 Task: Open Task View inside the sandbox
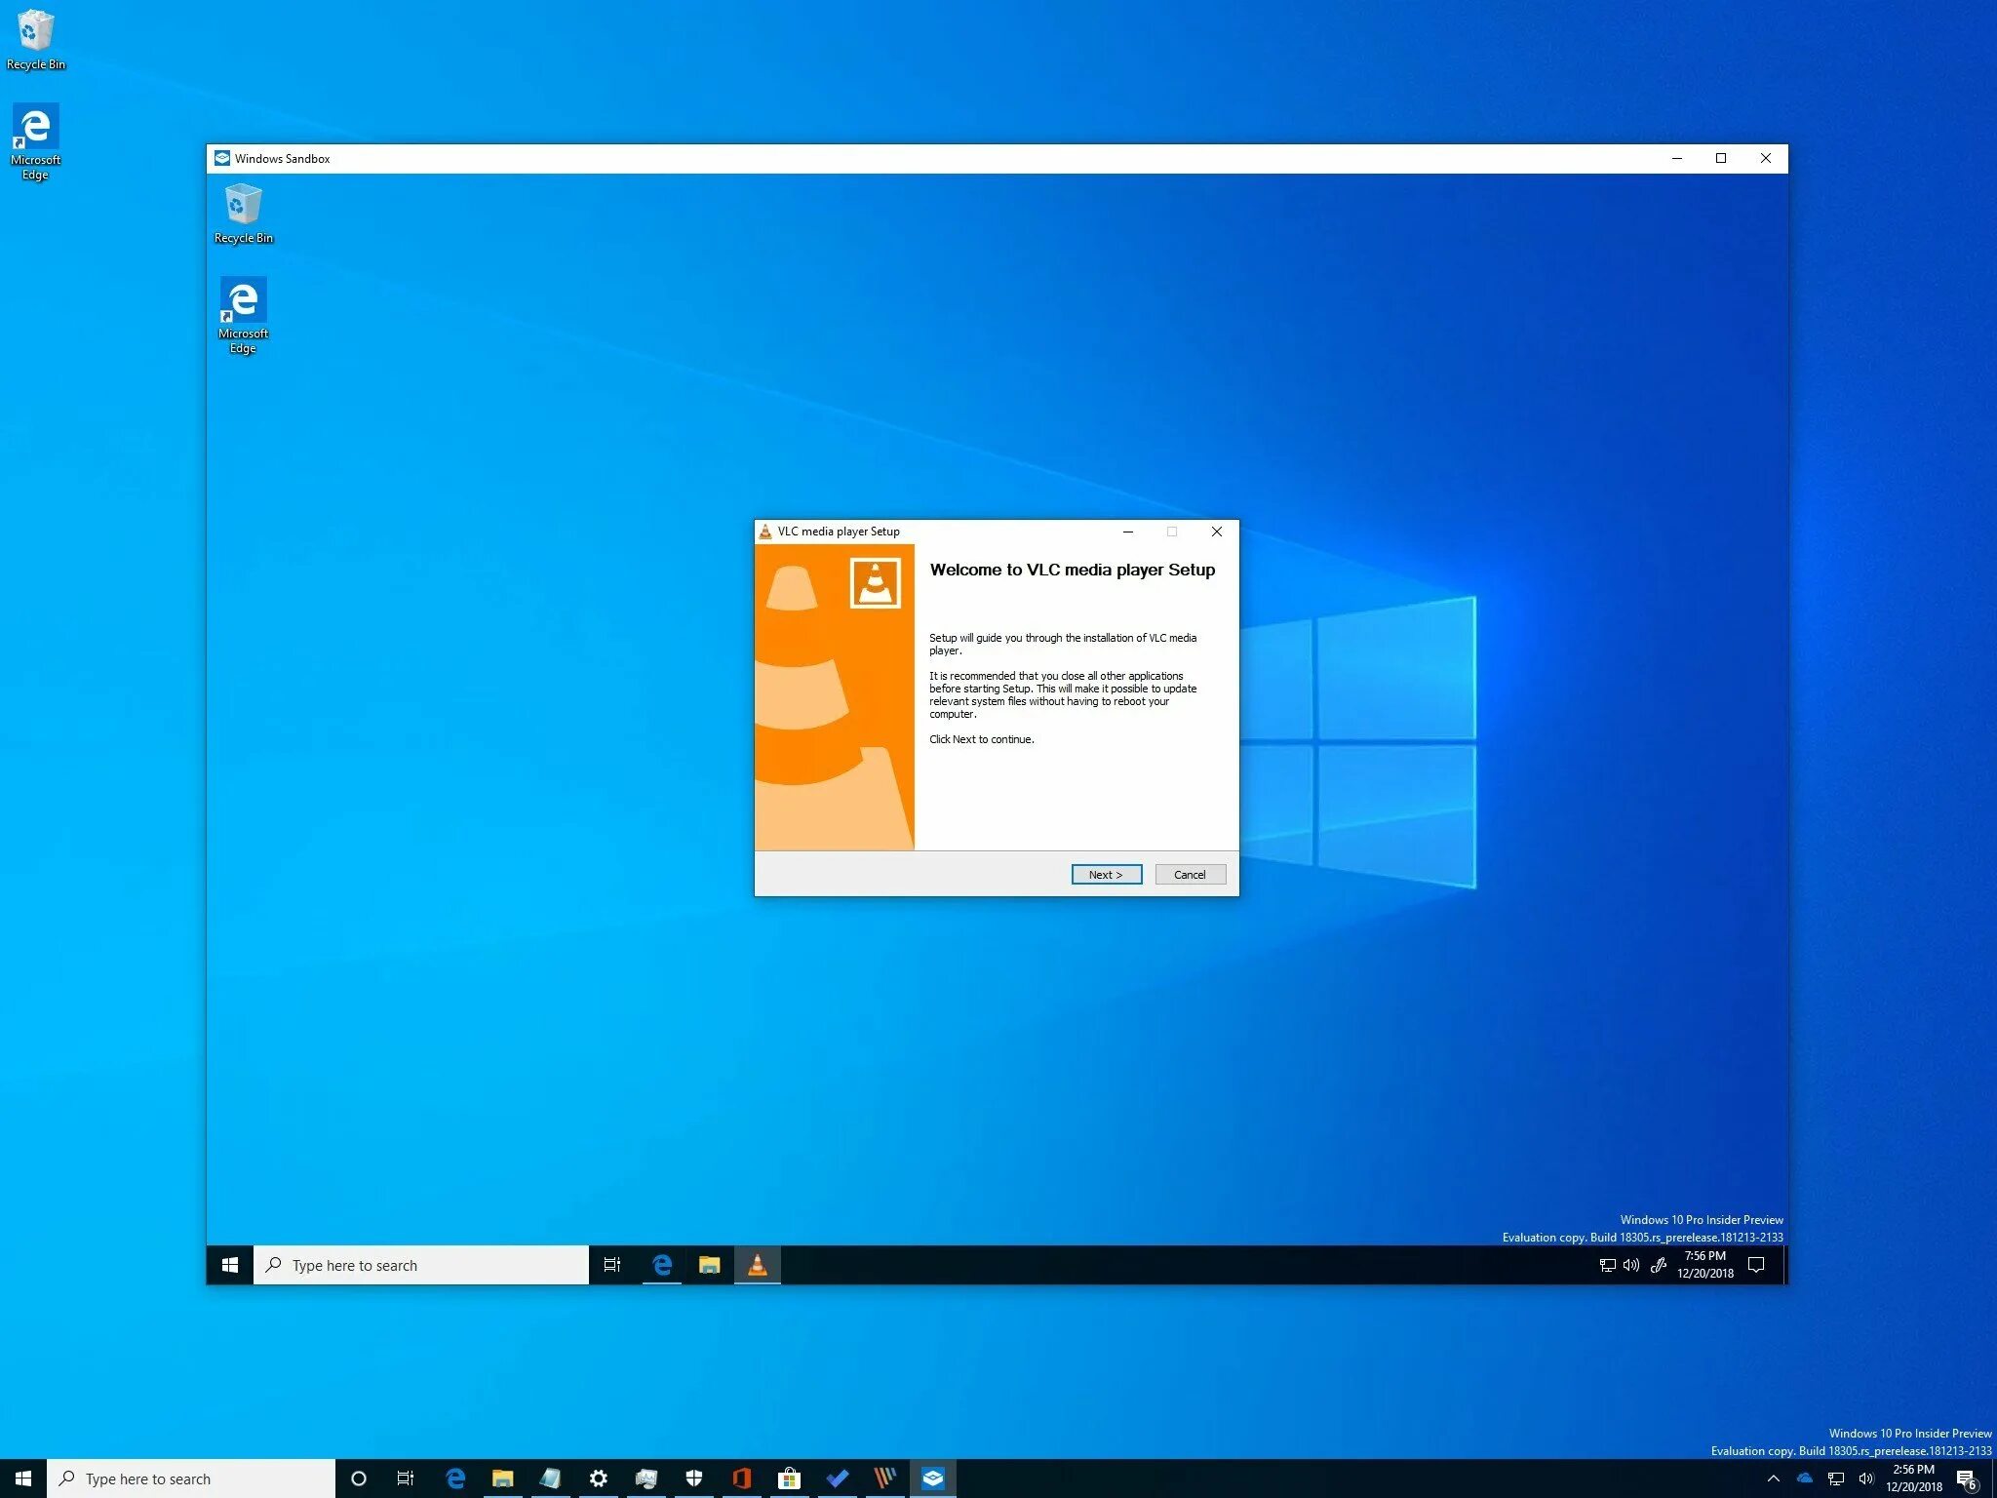pyautogui.click(x=612, y=1265)
